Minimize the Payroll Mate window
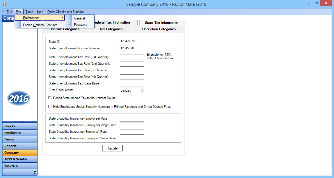This screenshot has height=178, width=334. point(308,3)
